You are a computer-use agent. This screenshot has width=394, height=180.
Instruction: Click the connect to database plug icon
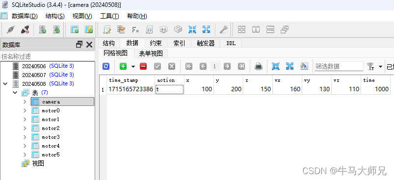click(11, 29)
